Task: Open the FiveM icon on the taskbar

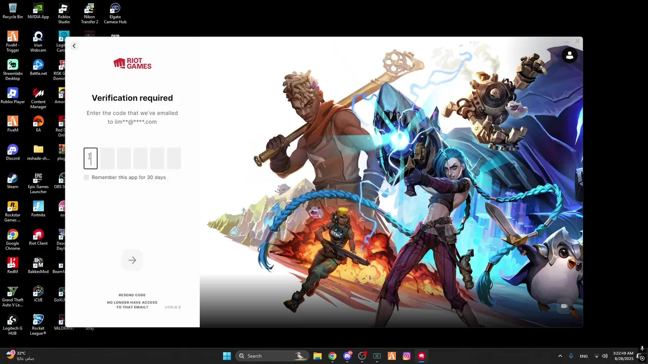Action: pos(392,356)
